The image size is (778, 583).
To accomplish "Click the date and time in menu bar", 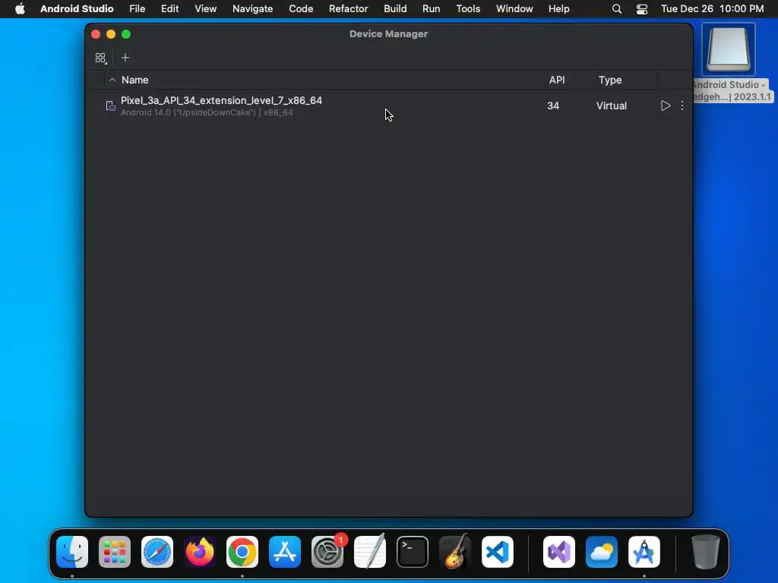I will click(712, 9).
